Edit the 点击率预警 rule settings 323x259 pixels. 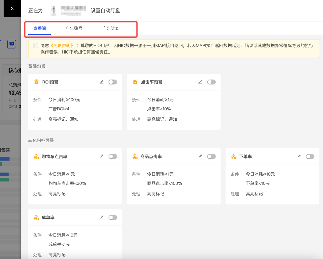click(200, 82)
